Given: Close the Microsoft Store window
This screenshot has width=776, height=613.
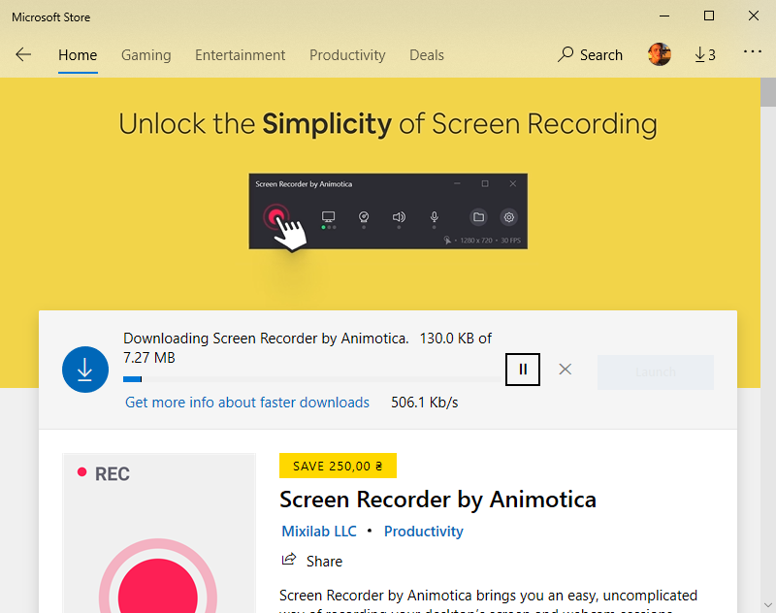Looking at the screenshot, I should [x=754, y=16].
